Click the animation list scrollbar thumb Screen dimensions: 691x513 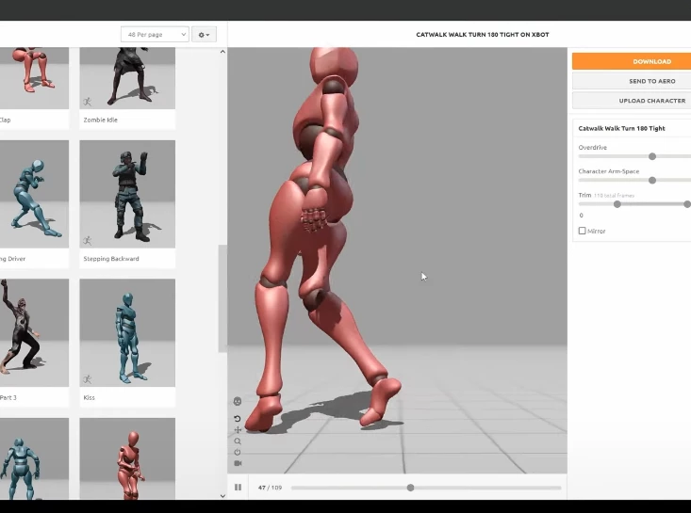coord(222,298)
